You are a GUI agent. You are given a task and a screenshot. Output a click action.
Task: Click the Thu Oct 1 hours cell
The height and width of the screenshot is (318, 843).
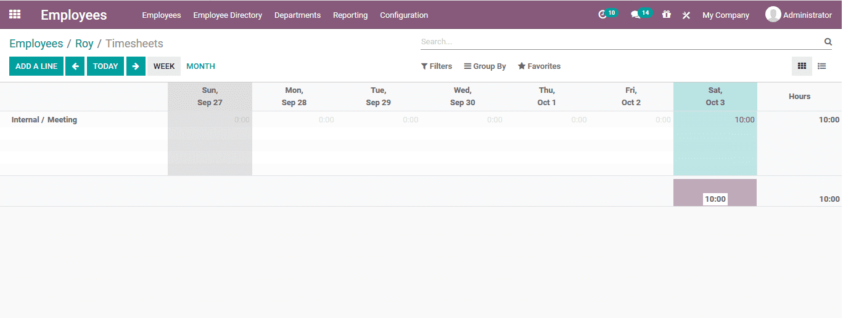click(547, 120)
